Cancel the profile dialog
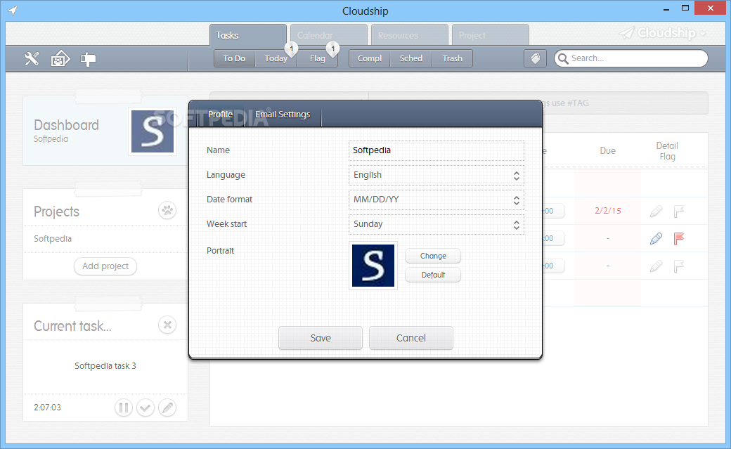731x449 pixels. (x=410, y=338)
